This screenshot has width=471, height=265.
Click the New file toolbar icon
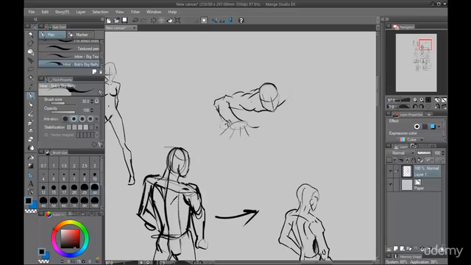pos(109,21)
